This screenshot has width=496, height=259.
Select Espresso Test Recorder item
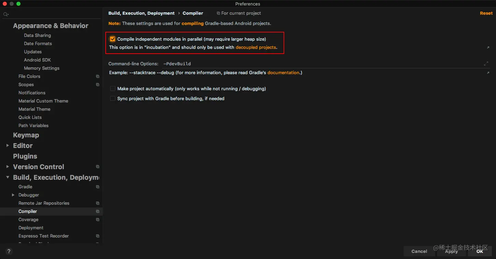pos(43,236)
